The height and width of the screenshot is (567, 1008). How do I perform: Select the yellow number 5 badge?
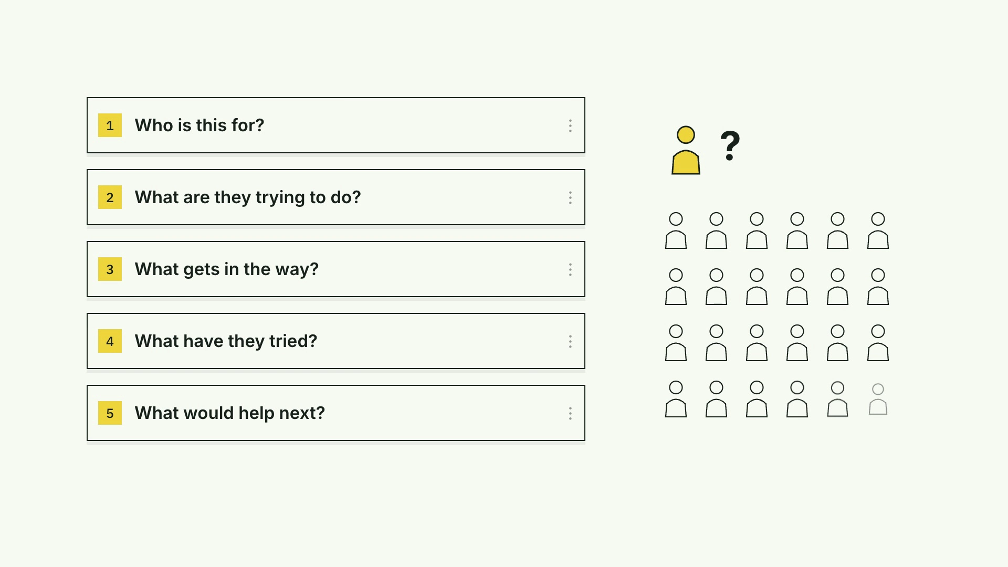pos(110,413)
